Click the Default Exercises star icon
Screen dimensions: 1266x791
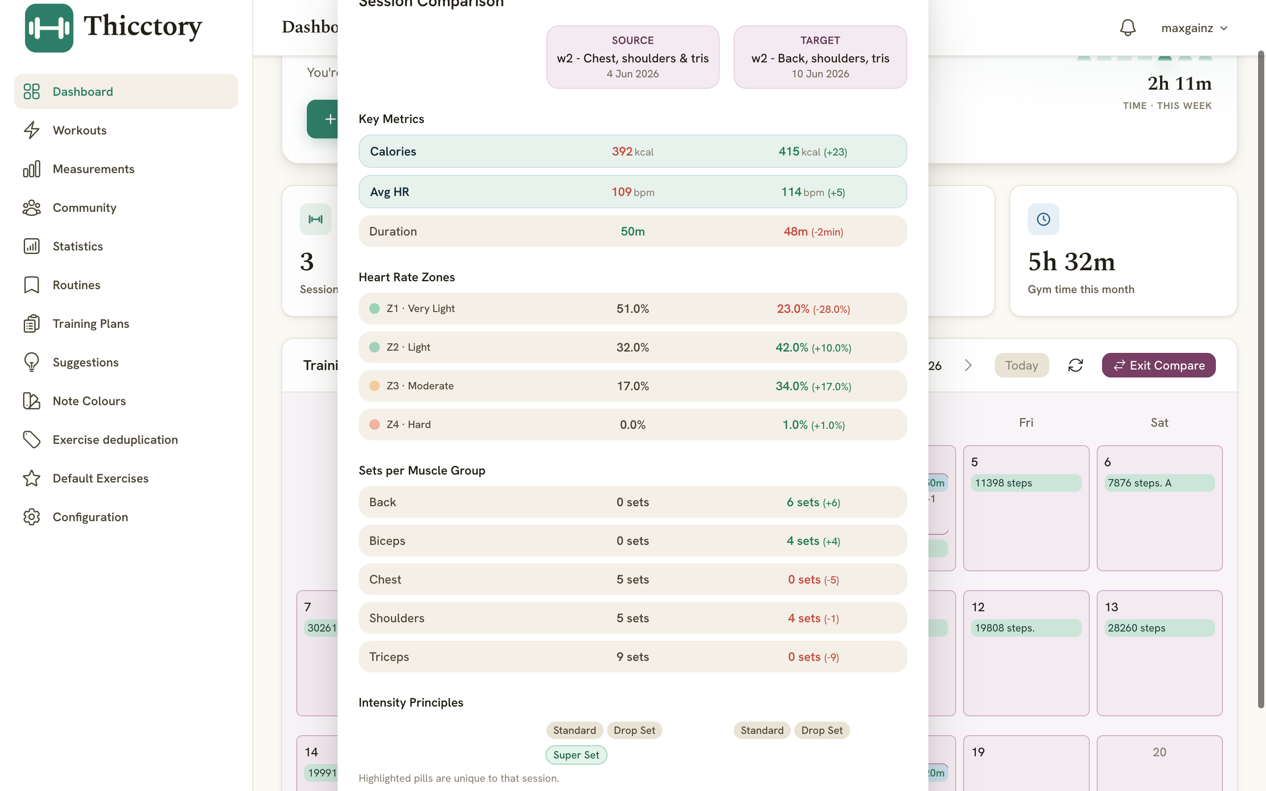click(x=31, y=479)
